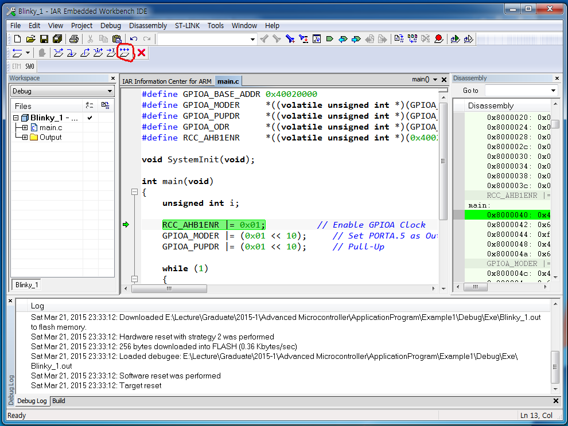Click the Save All icon

coord(57,39)
